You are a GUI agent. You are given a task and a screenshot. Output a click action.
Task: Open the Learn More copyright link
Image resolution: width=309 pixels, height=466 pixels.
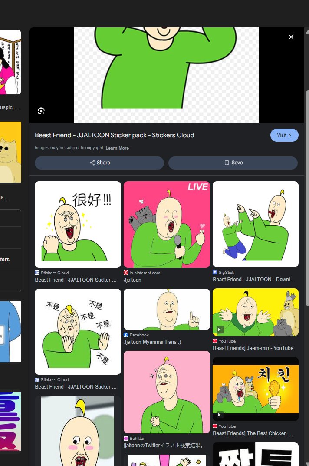coord(117,148)
